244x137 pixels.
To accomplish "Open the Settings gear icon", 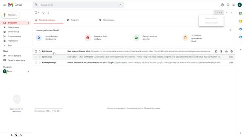I will pyautogui.click(x=228, y=5).
